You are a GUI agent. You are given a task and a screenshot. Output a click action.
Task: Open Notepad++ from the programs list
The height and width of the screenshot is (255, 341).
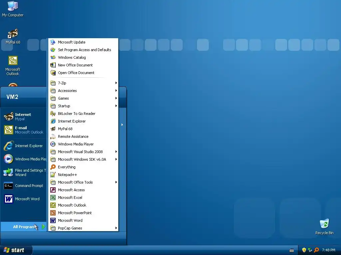pos(83,175)
